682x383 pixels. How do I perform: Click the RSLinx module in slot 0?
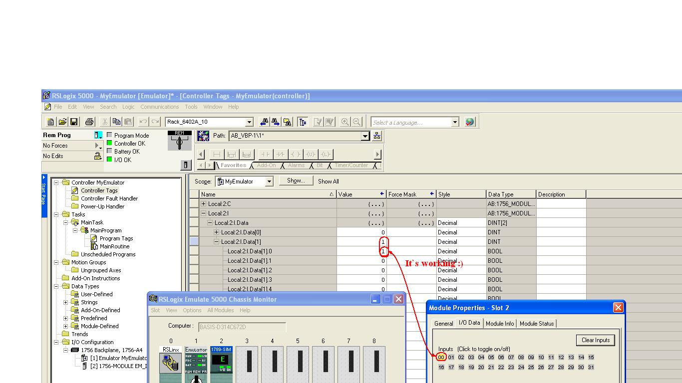pyautogui.click(x=171, y=364)
